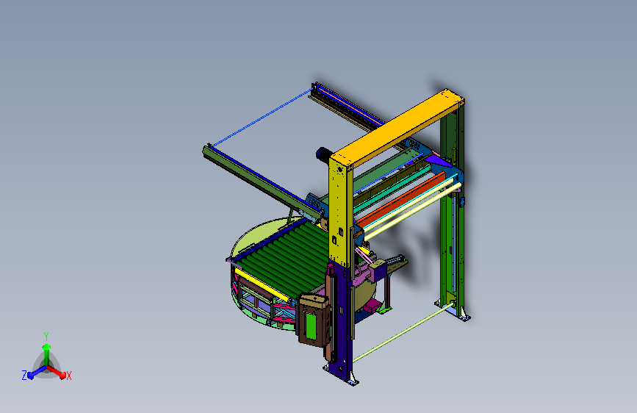The image size is (637, 413).
Task: Select the red-orange bar on the carriage
Action: pos(400,200)
